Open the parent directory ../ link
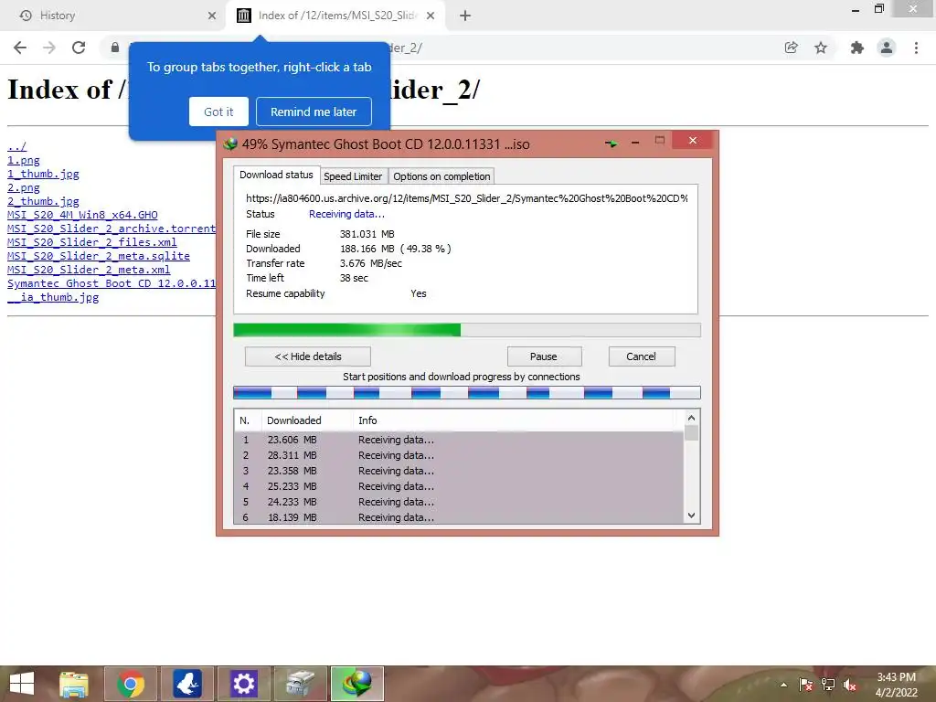Screen dimensions: 936x702 [16, 146]
